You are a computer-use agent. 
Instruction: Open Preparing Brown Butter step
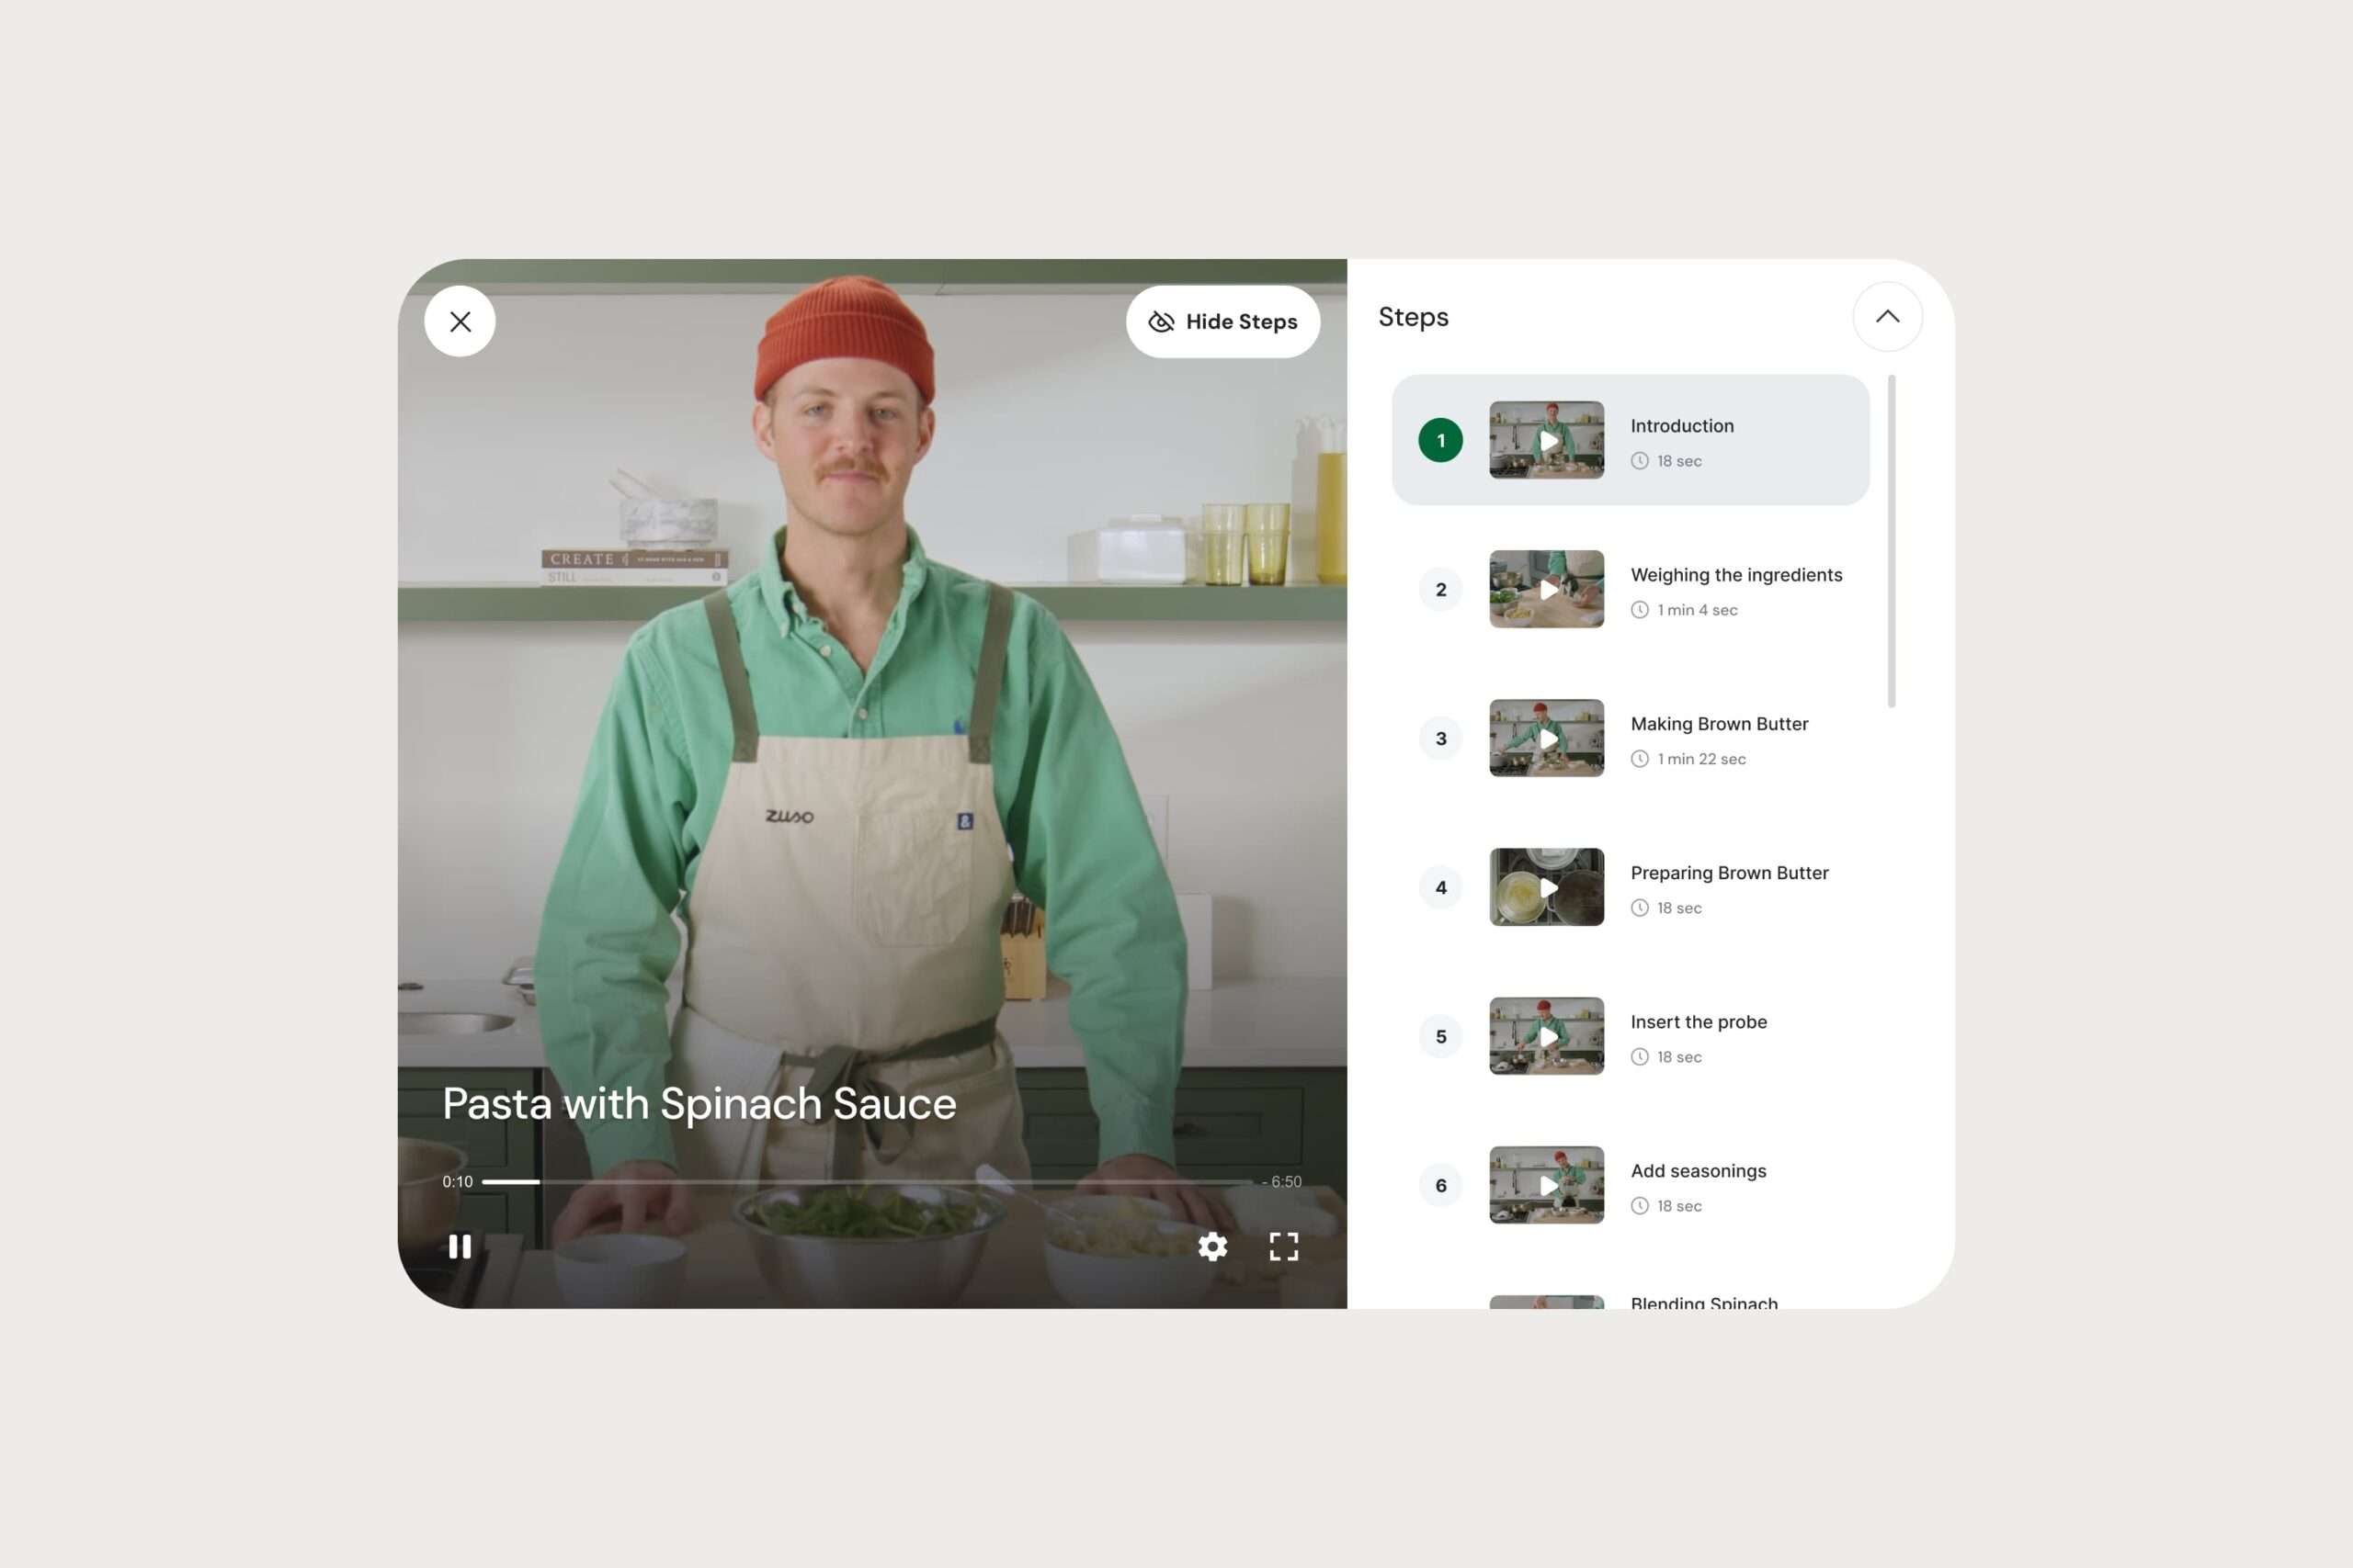point(1729,873)
